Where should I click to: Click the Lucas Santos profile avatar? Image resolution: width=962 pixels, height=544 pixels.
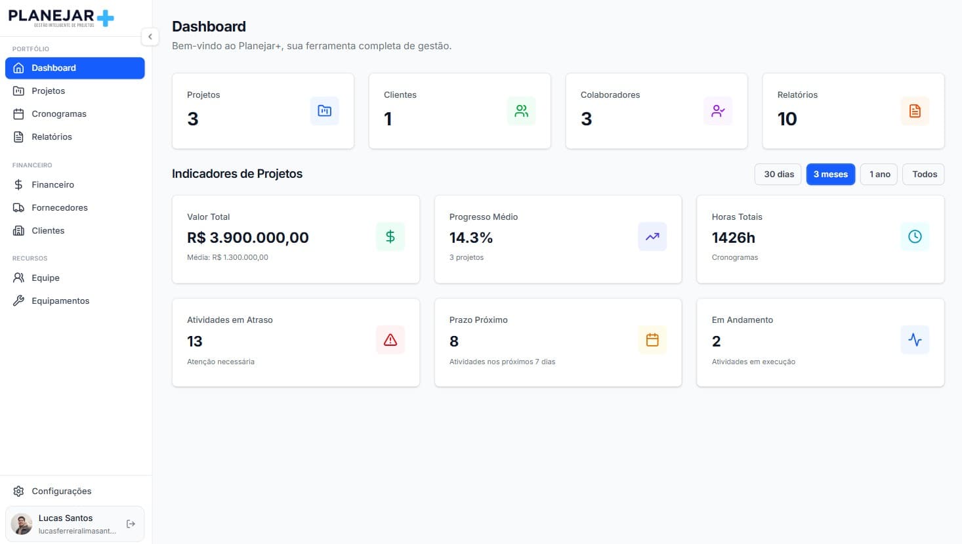pos(21,523)
